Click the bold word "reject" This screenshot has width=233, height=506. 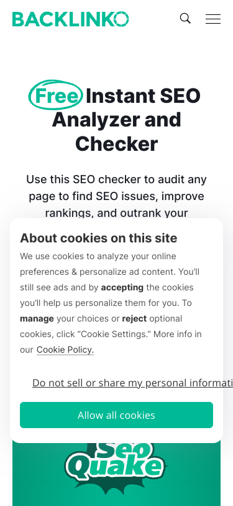(135, 318)
